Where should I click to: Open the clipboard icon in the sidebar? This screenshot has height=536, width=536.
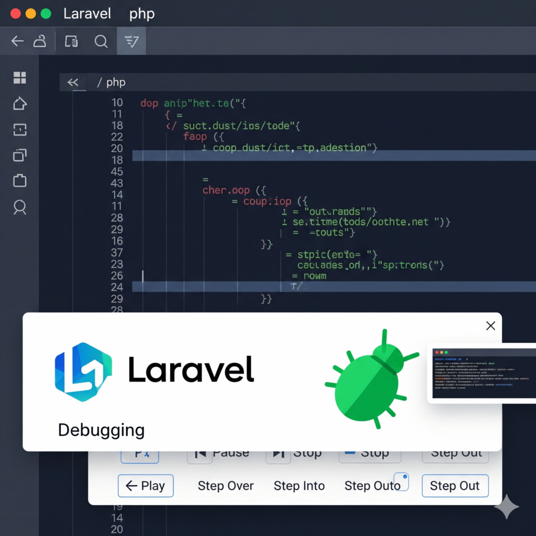[x=19, y=181]
